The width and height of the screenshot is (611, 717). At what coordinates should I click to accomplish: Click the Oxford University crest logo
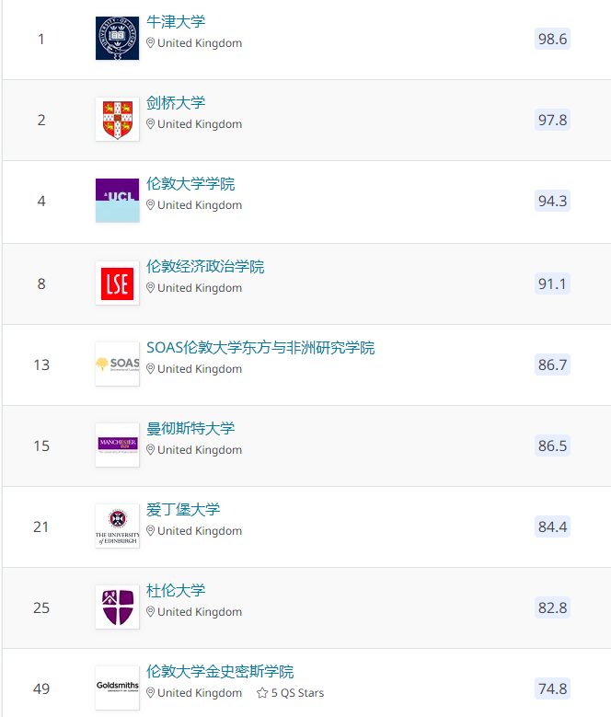coord(117,39)
